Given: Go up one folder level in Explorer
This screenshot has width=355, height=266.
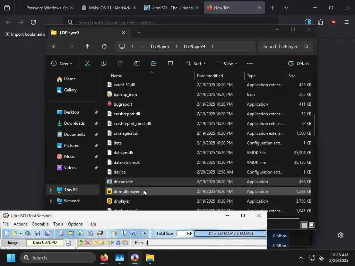Looking at the screenshot, I should click(88, 46).
